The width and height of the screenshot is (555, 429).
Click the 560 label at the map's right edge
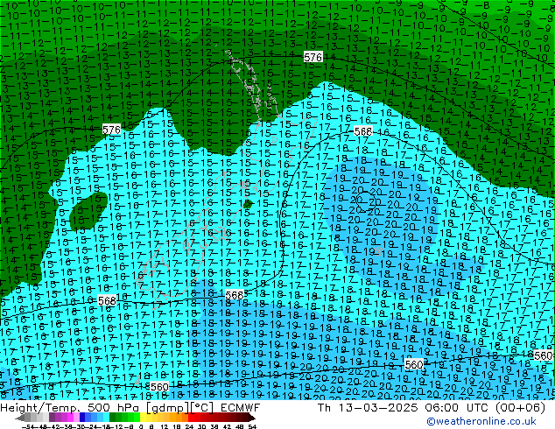(x=543, y=355)
